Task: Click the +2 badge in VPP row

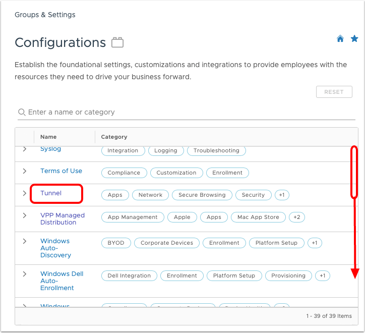Action: [x=296, y=217]
